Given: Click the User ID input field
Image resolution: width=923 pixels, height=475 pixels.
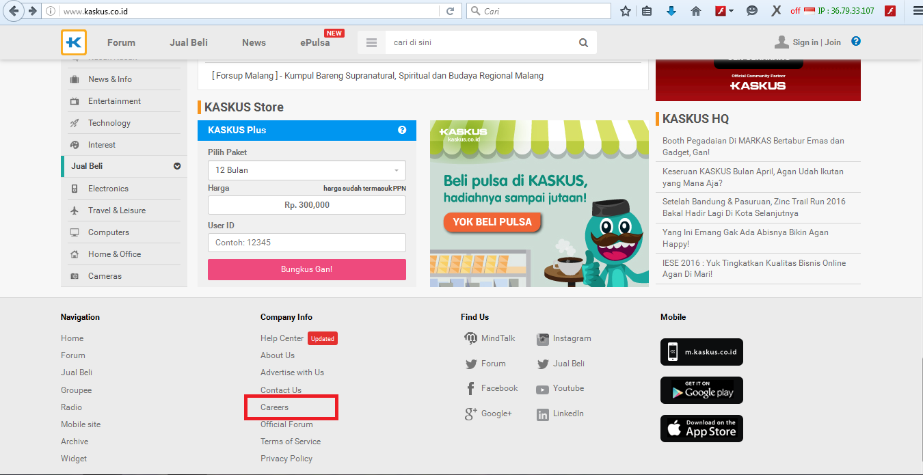Looking at the screenshot, I should coord(306,242).
